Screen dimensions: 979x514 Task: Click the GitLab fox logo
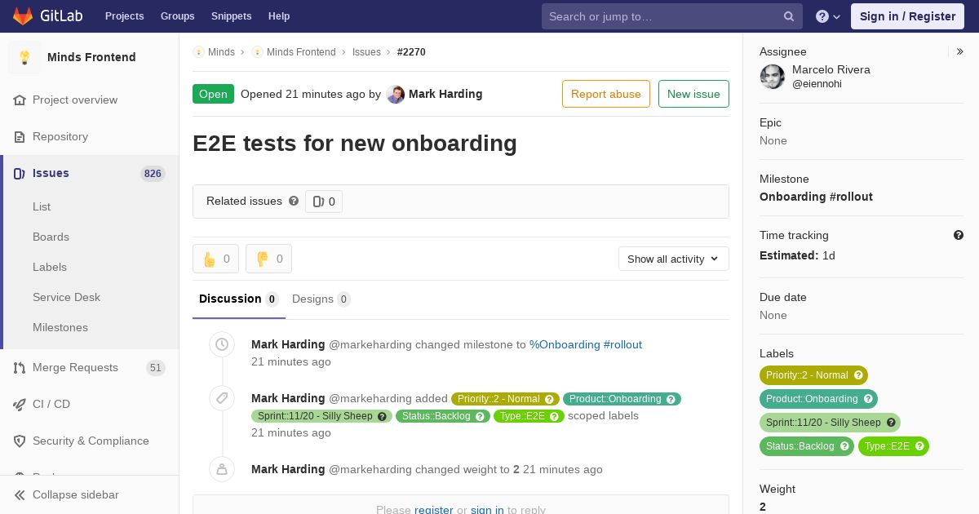(23, 16)
